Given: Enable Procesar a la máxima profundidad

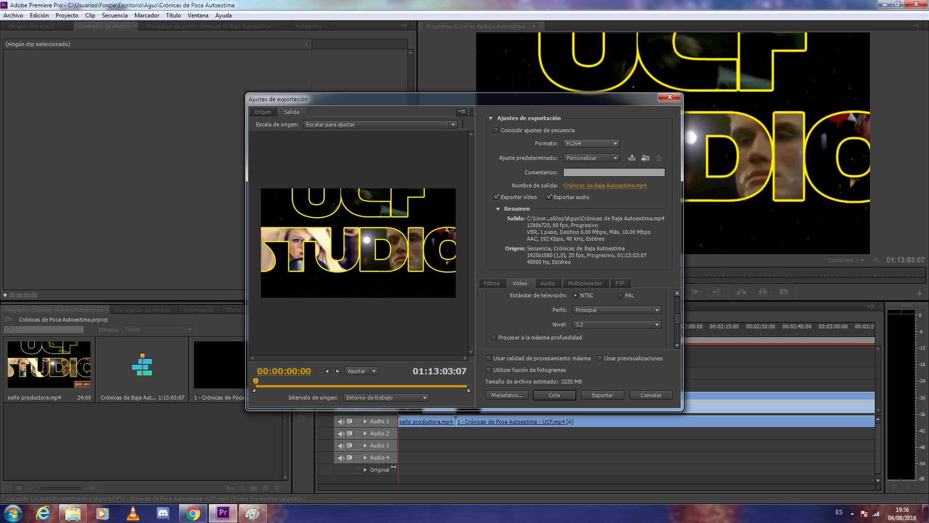Looking at the screenshot, I should (x=494, y=338).
